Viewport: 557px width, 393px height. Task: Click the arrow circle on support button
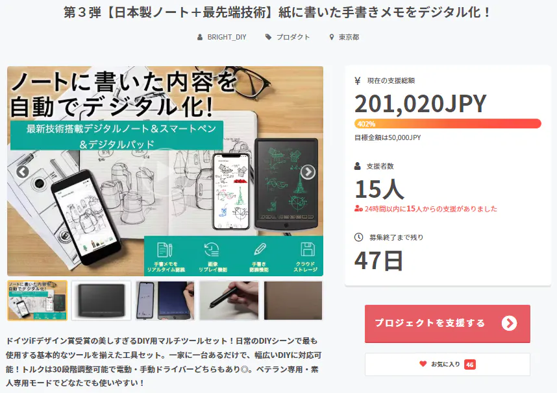coord(510,324)
